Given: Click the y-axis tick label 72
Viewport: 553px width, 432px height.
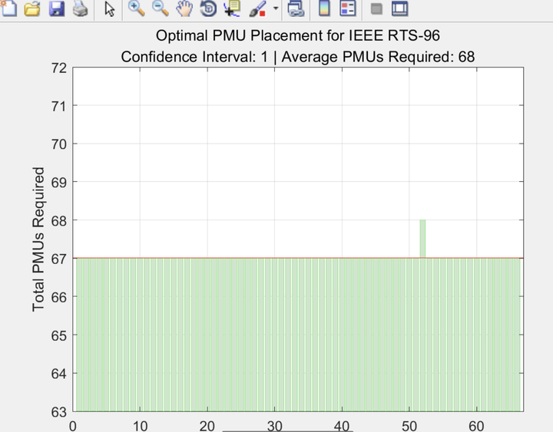Looking at the screenshot, I should tap(59, 68).
